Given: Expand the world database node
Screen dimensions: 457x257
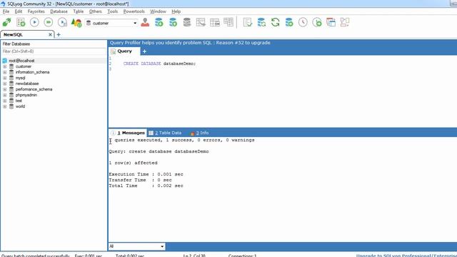Looking at the screenshot, I should click(x=5, y=106).
